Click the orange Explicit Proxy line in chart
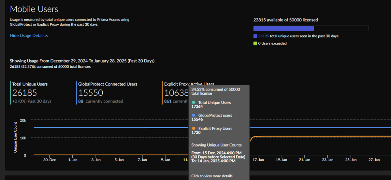Viewport: 391px width, 180px height. [310, 136]
